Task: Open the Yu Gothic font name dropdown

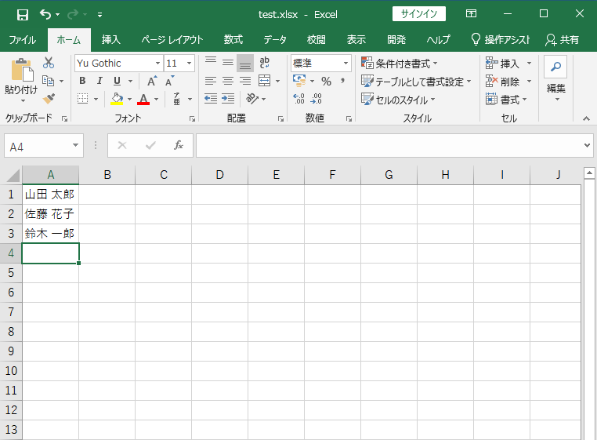Action: (157, 64)
